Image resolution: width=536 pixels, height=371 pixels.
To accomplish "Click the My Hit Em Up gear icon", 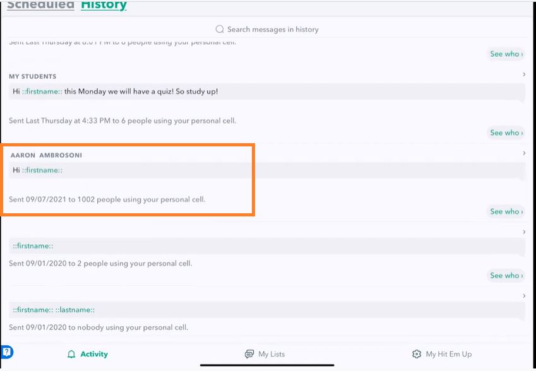I will pos(416,354).
